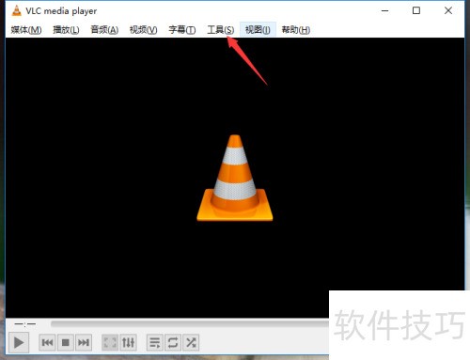Open the 播放(L) playback menu

(x=66, y=30)
